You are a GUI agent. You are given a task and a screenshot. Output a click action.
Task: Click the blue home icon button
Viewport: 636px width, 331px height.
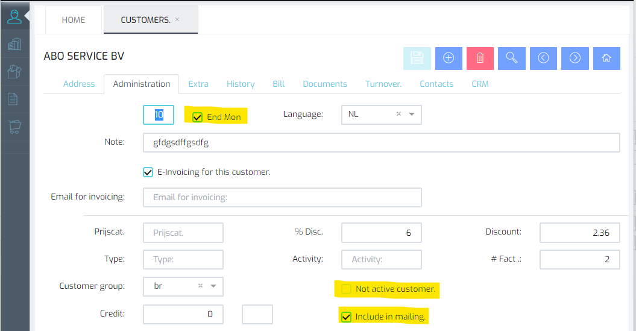[x=607, y=58]
